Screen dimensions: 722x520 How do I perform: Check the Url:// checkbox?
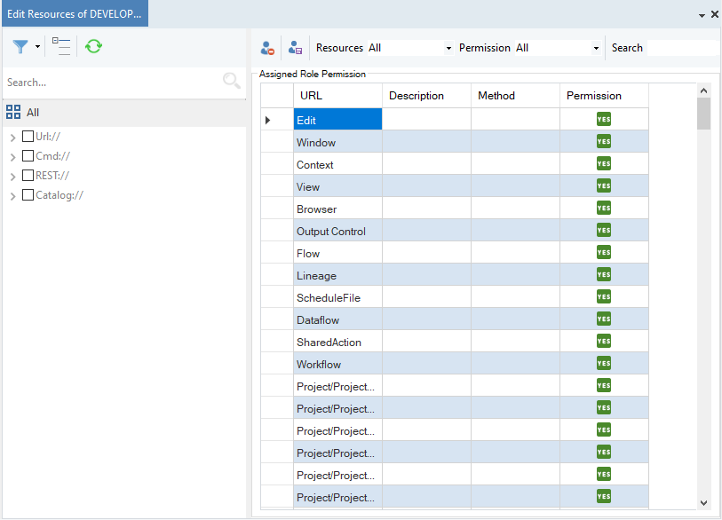[28, 137]
